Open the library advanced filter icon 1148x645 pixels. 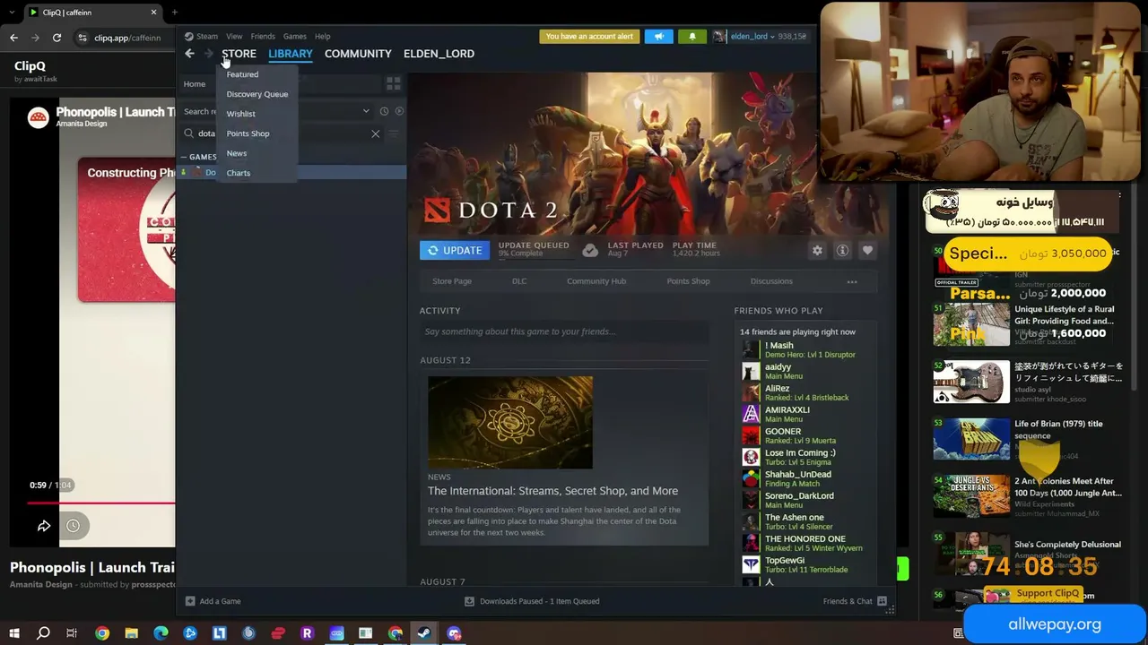[x=393, y=133]
